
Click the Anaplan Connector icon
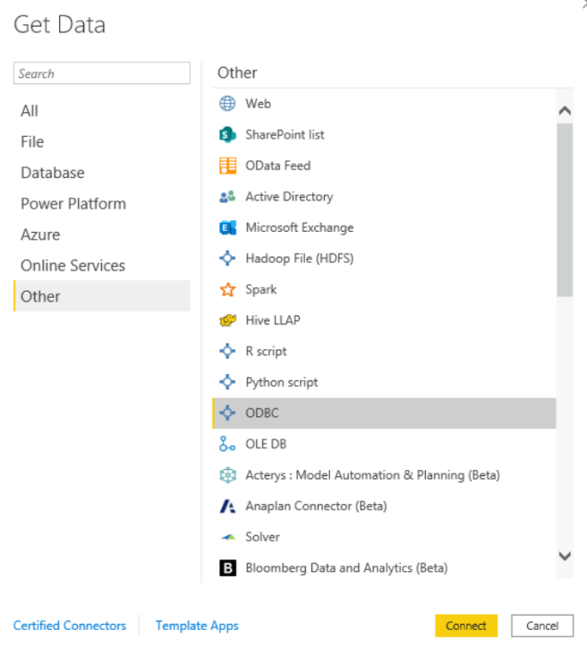(x=227, y=507)
